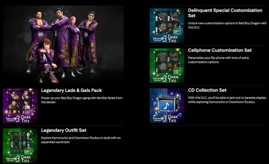The image size is (269, 164).
Task: Click the Dark Ties logo on Delinquent Special art
Action: [x=172, y=39]
